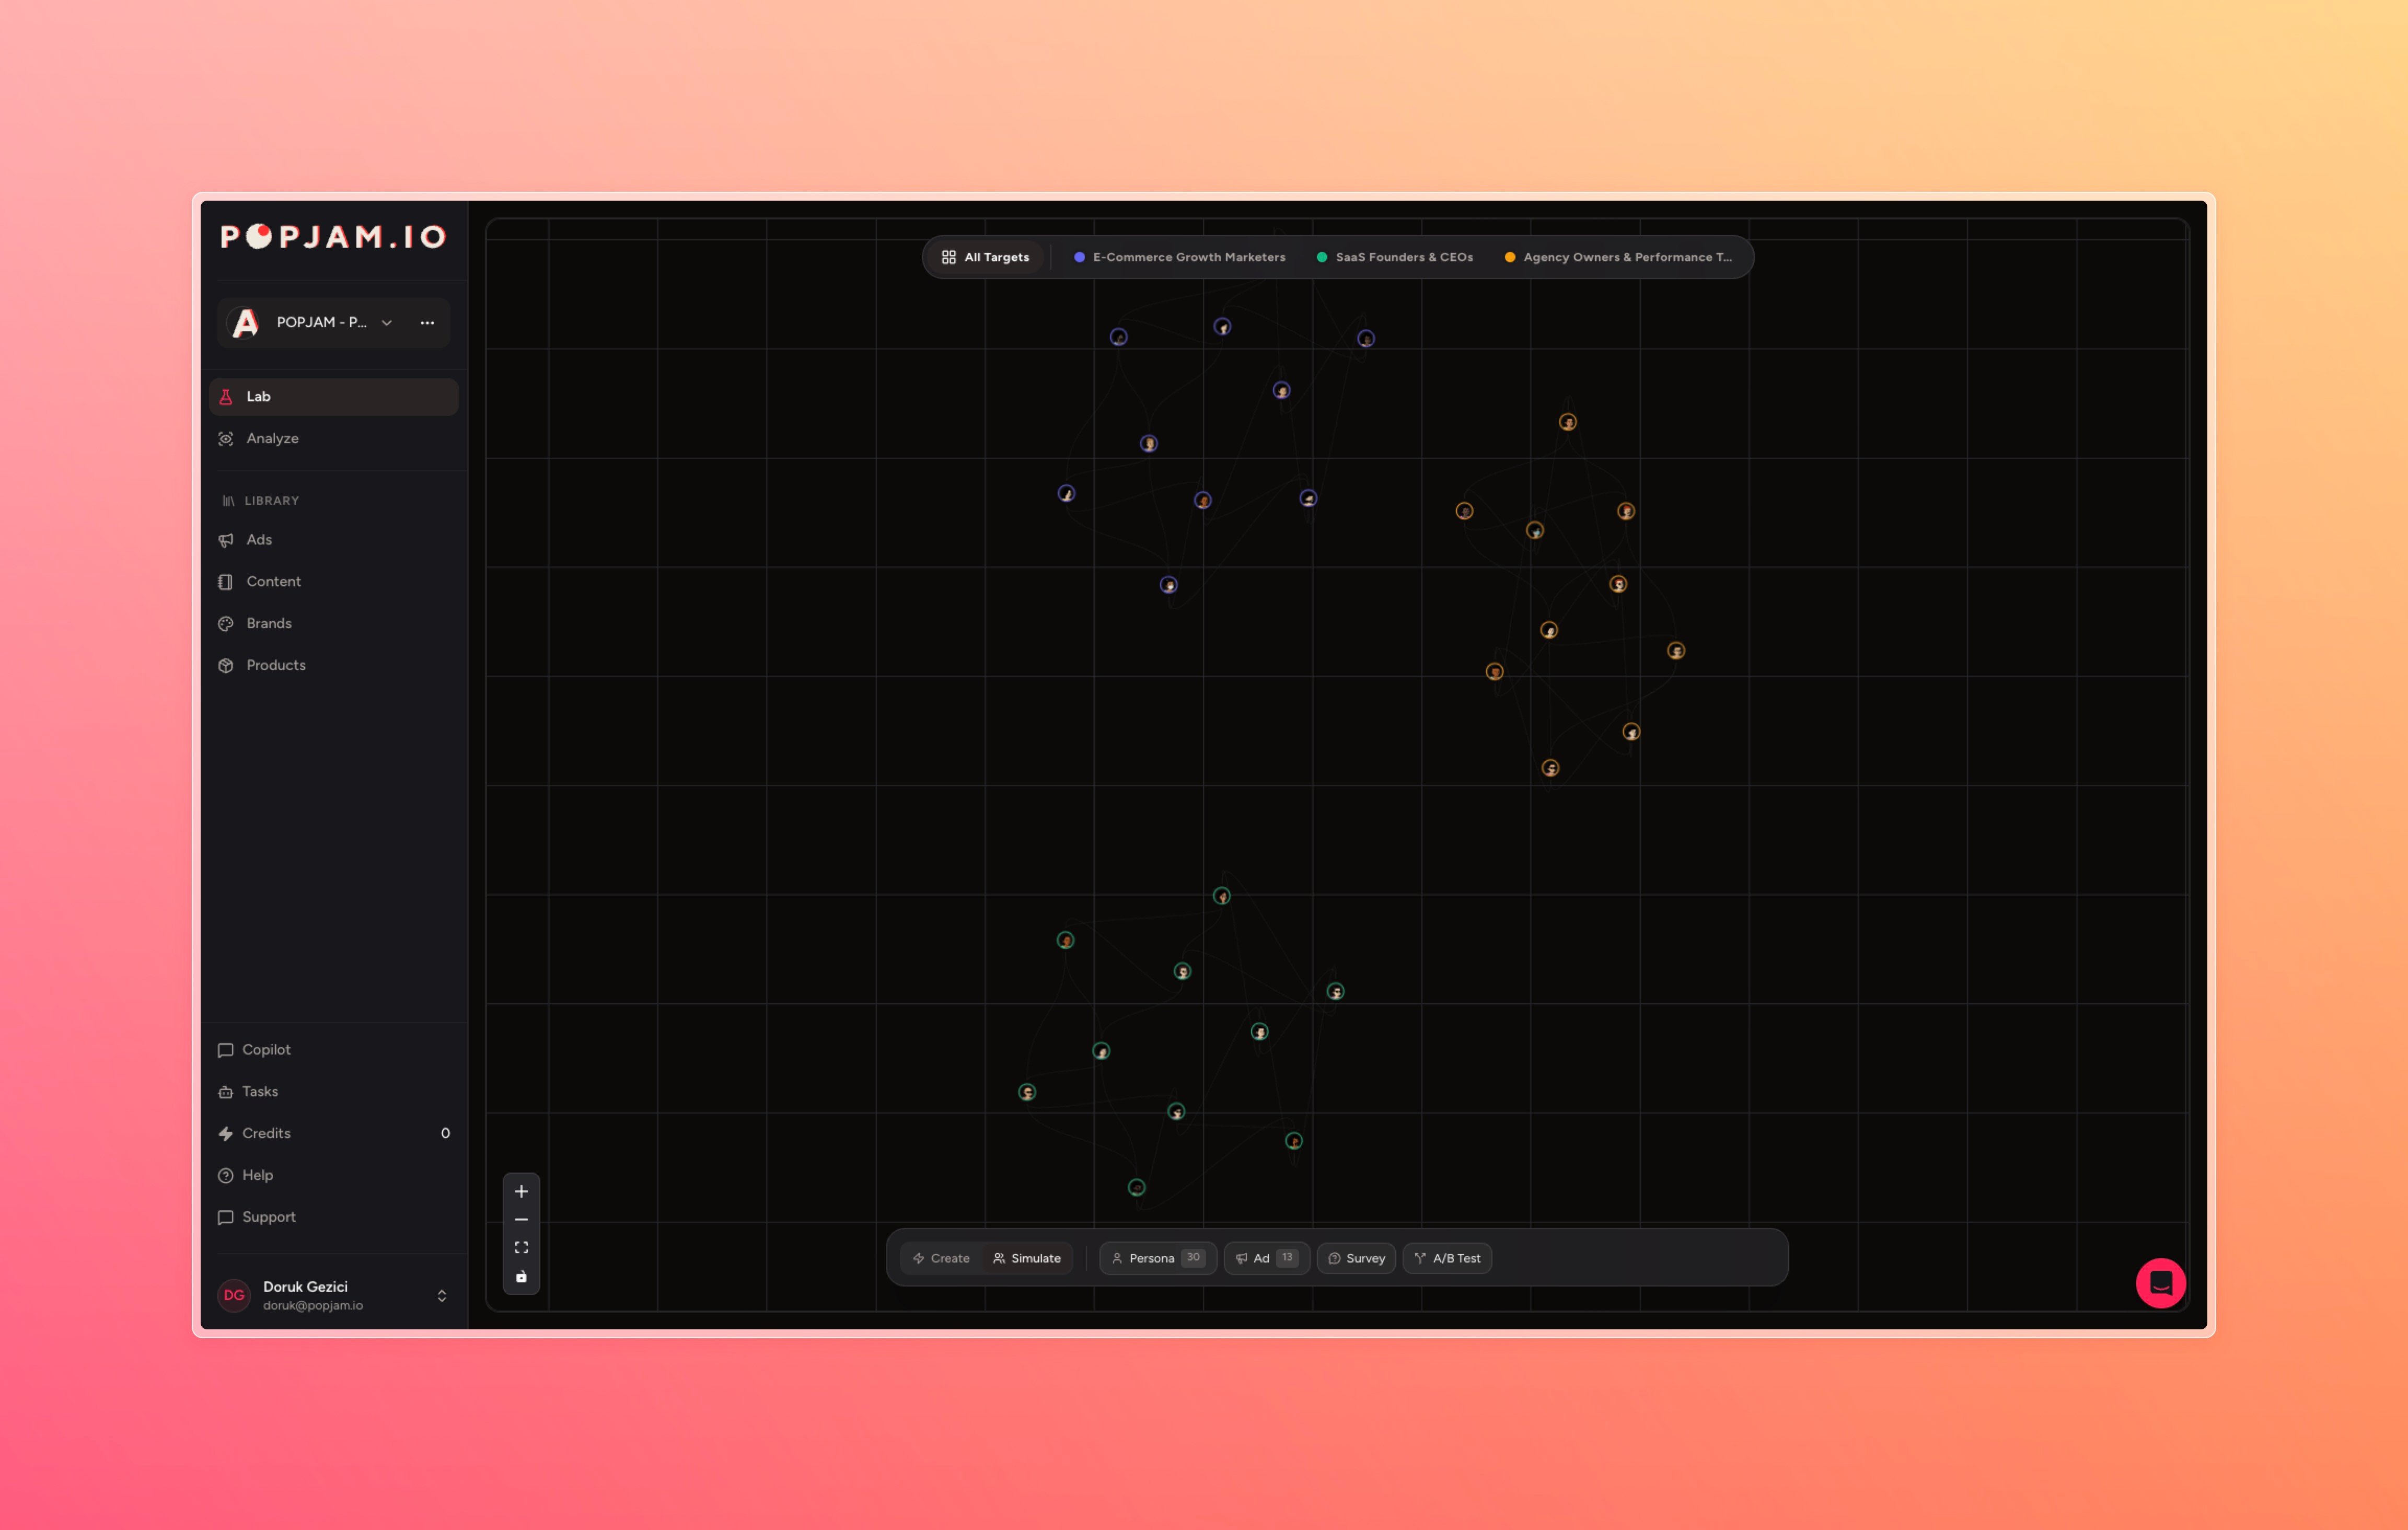Toggle the canvas lock icon
This screenshot has width=2408, height=1530.
coord(521,1276)
